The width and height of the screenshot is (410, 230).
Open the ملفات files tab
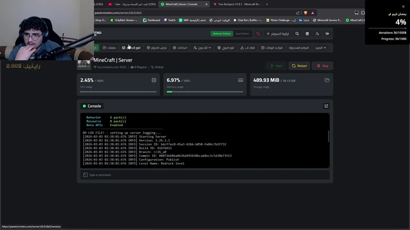click(109, 48)
